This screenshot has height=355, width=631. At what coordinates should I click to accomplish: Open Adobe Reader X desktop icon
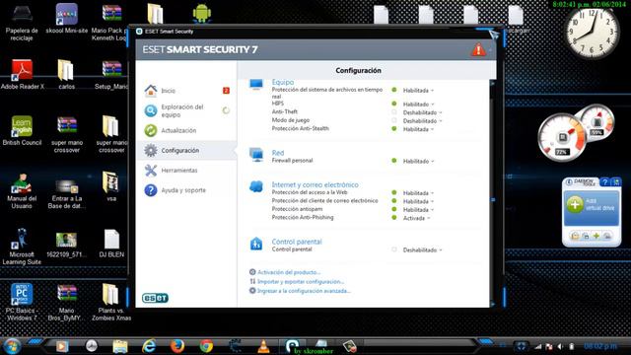tap(22, 74)
